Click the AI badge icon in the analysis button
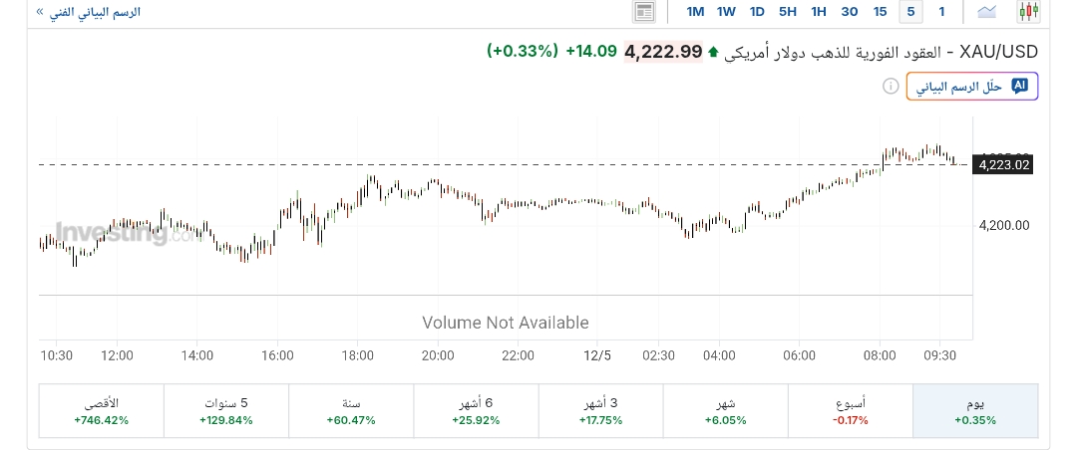Image resolution: width=1077 pixels, height=450 pixels. (1019, 87)
